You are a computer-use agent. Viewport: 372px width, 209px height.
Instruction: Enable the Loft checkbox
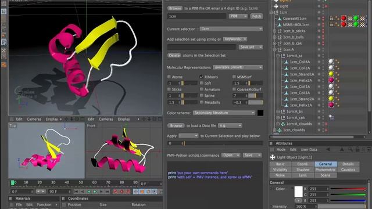[202, 83]
